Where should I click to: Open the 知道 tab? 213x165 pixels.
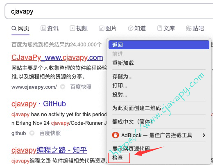(137, 28)
